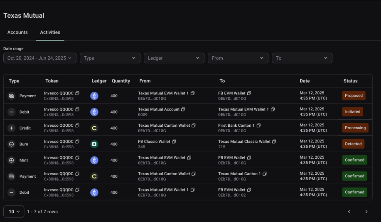Change the rows-per-page selector showing 10
This screenshot has height=222, width=381.
[x=14, y=212]
